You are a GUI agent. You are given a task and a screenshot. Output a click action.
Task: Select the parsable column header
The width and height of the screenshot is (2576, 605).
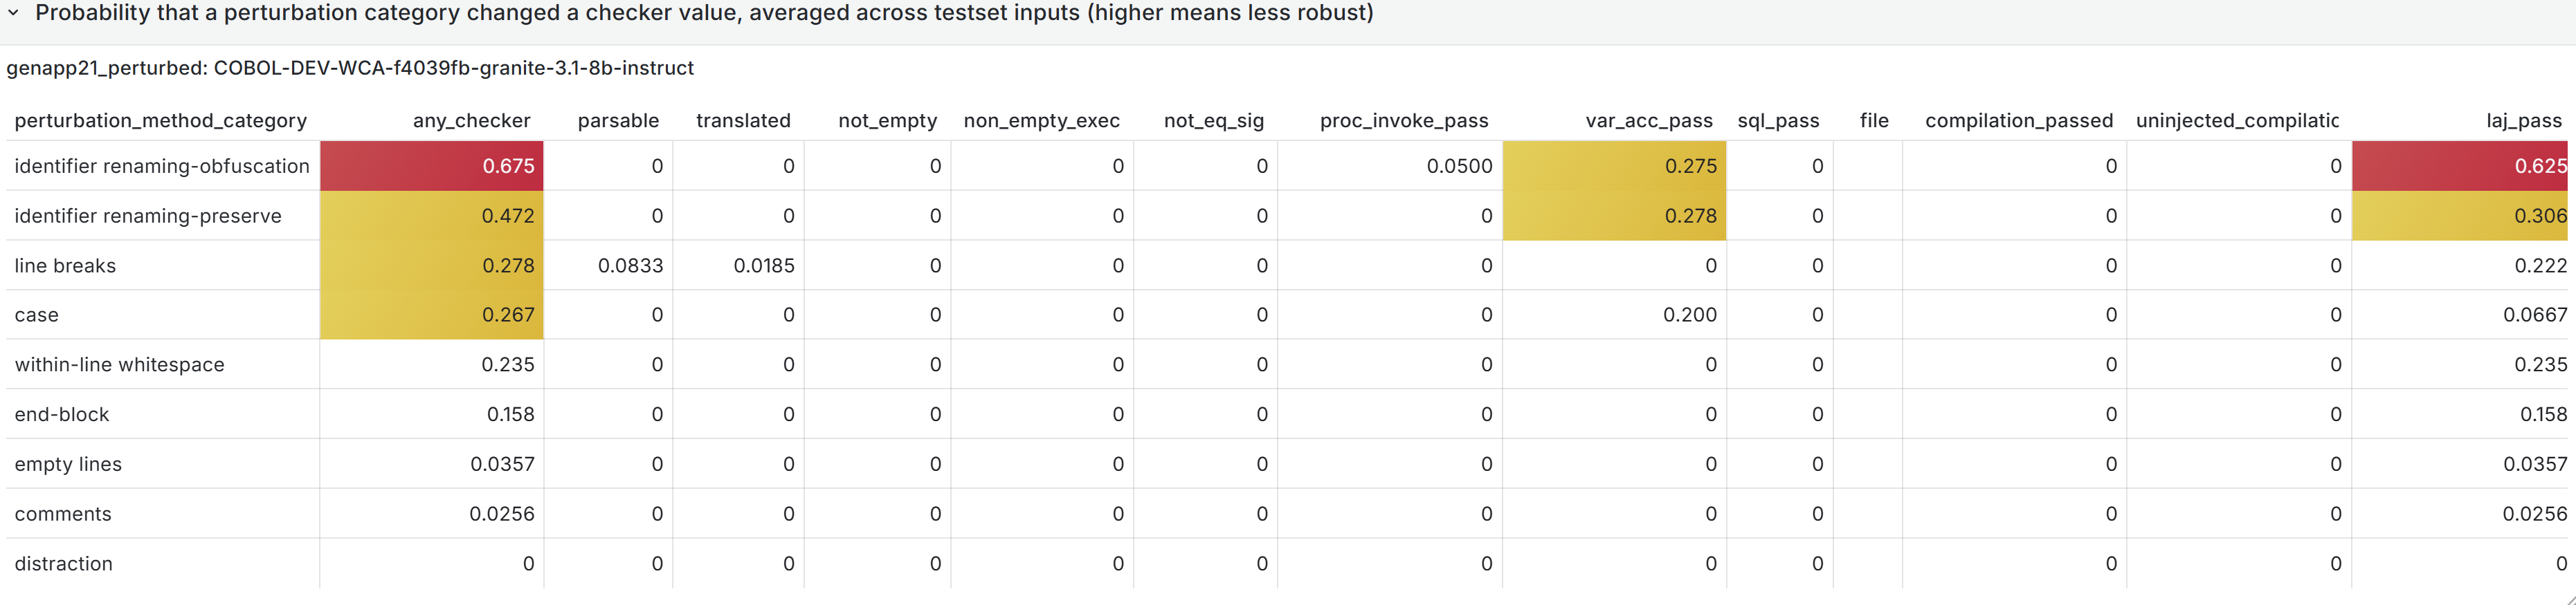coord(618,121)
